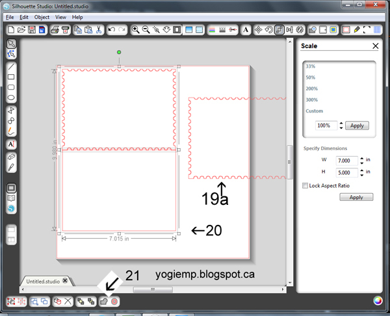Viewport: 390px width, 316px height.
Task: Open the Object menu
Action: click(42, 17)
